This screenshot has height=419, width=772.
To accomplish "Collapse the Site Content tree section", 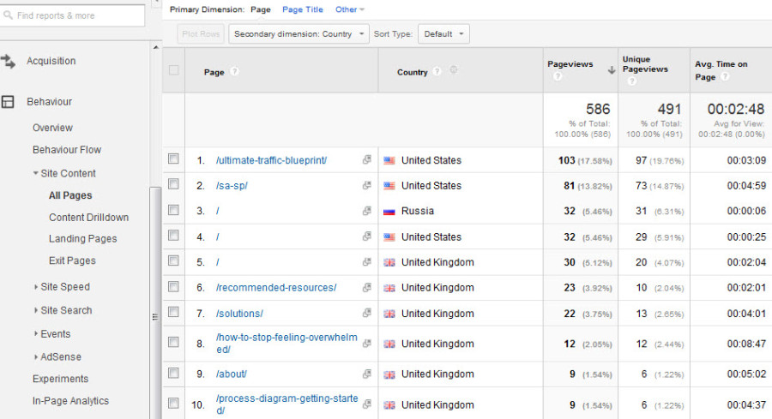I will (x=35, y=173).
